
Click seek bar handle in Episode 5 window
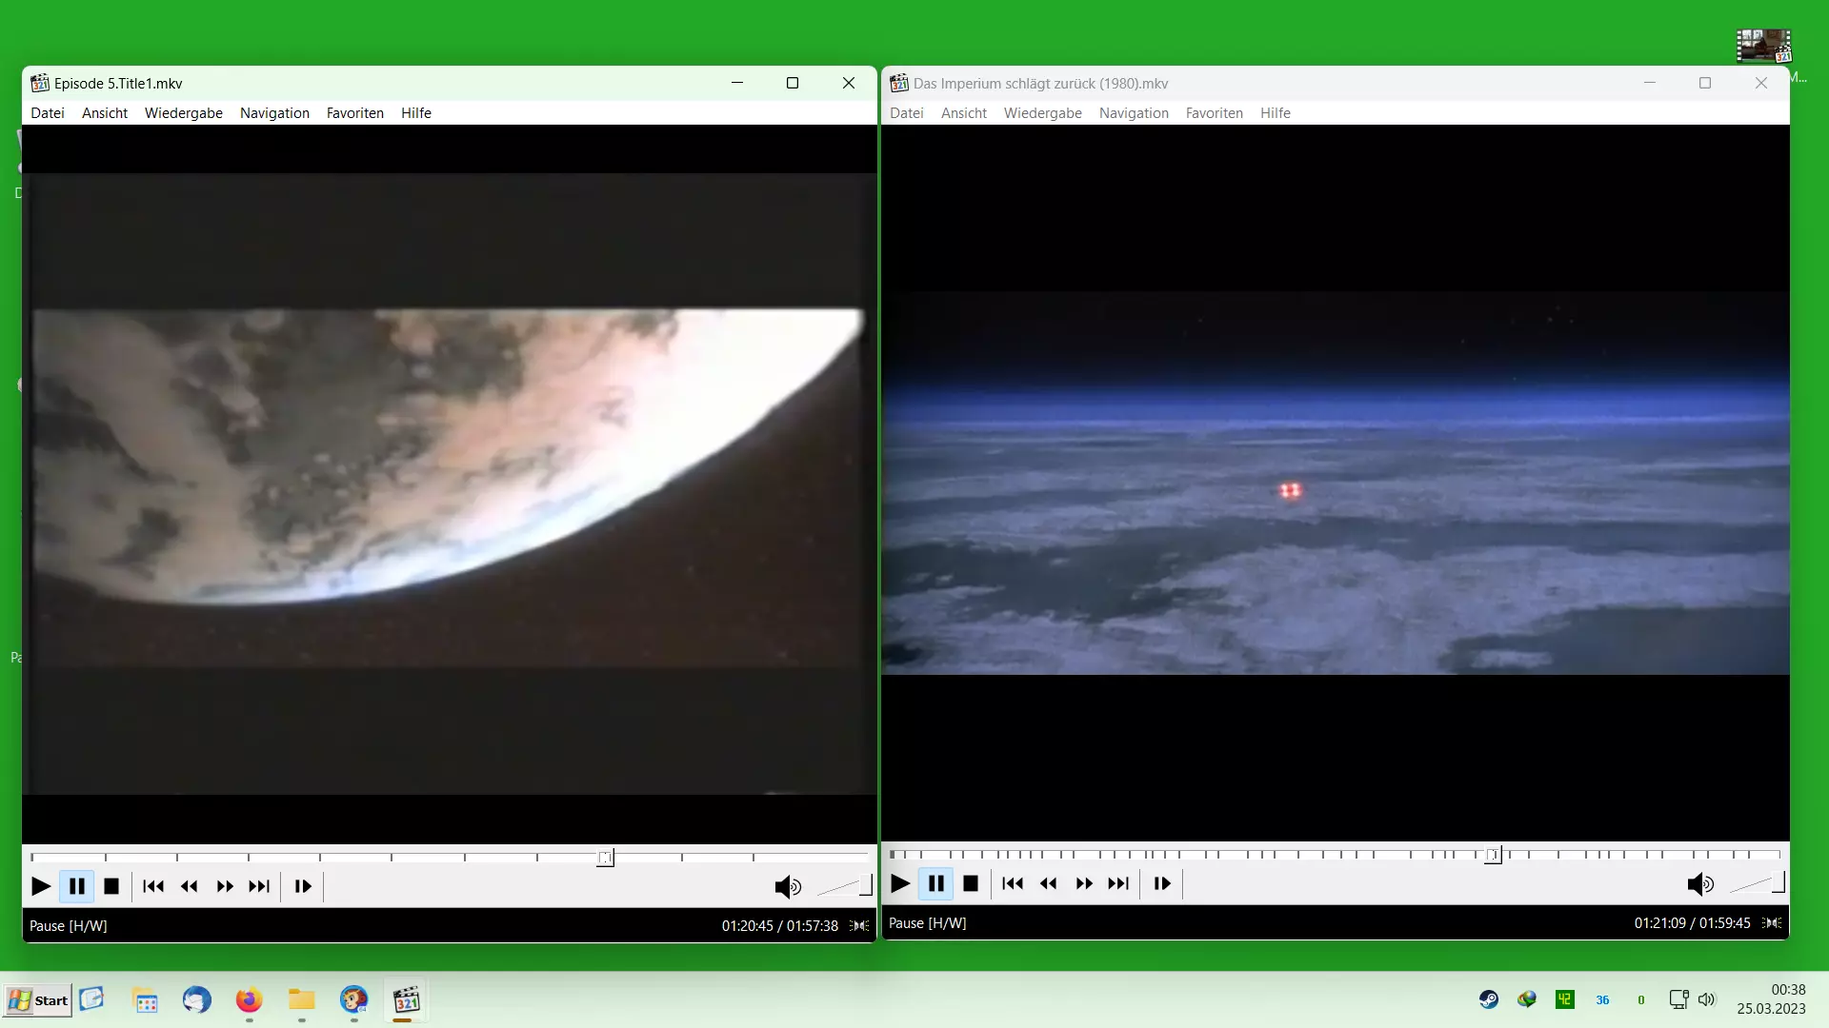[606, 858]
